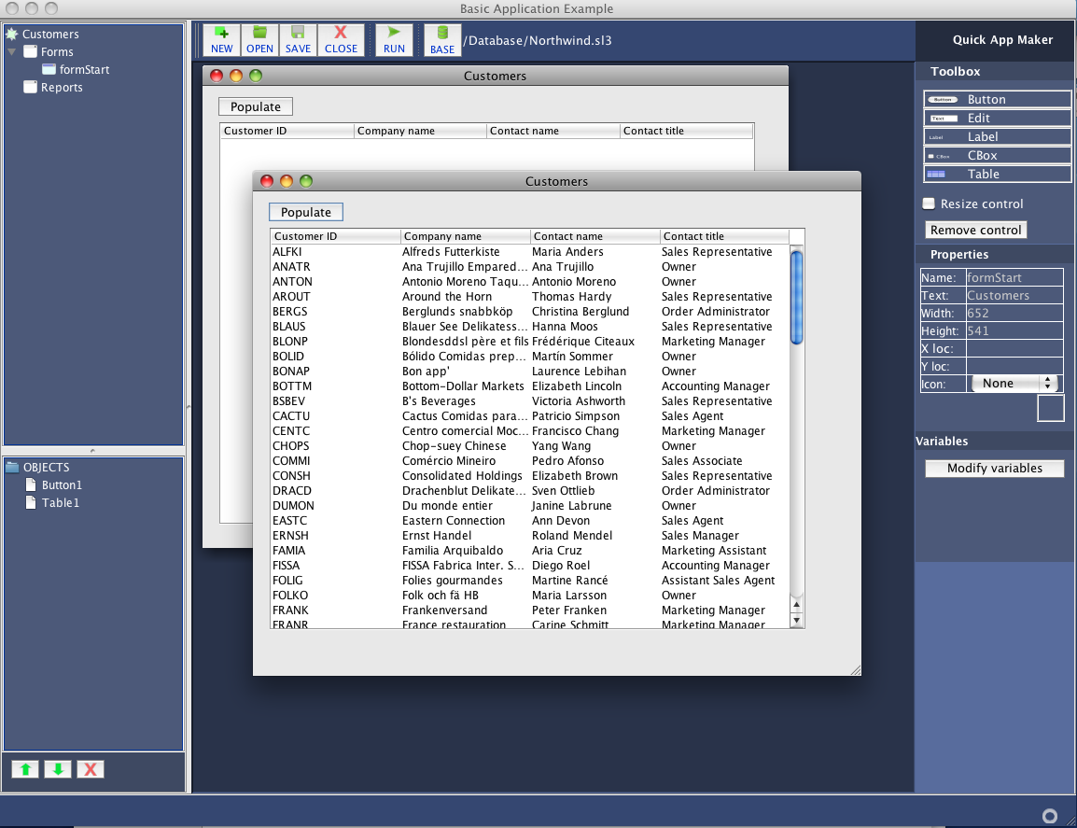This screenshot has width=1077, height=828.
Task: Click Contact title header in back window
Action: (687, 131)
